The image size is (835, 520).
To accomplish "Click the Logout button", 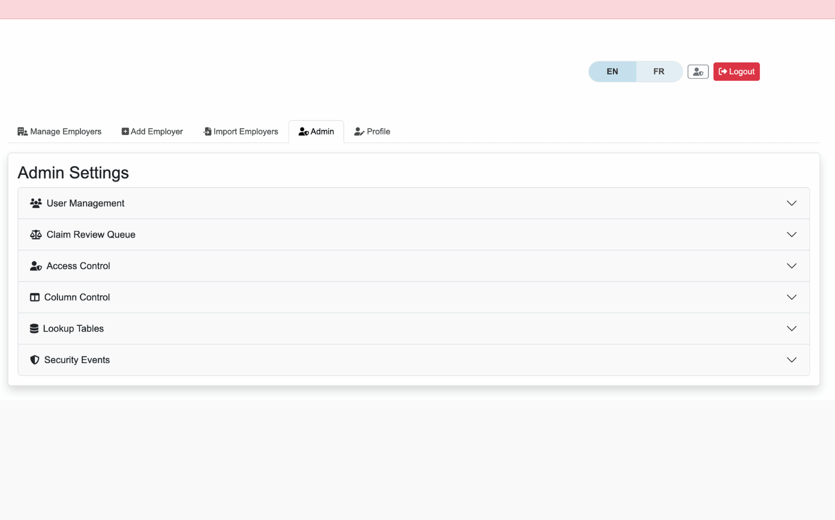I will (x=736, y=71).
